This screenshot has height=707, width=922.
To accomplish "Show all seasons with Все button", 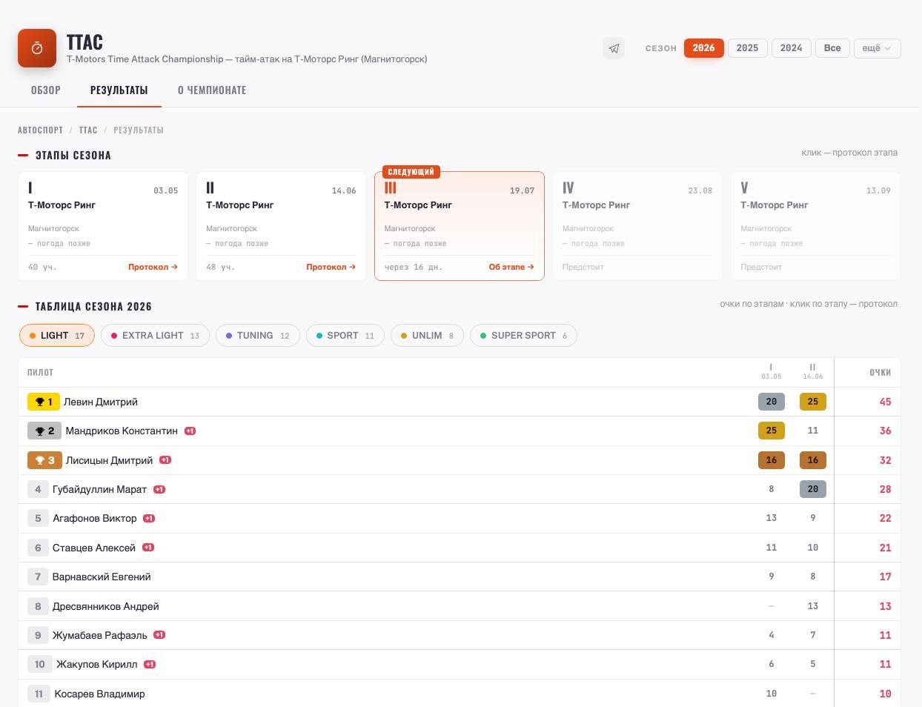I will (832, 48).
